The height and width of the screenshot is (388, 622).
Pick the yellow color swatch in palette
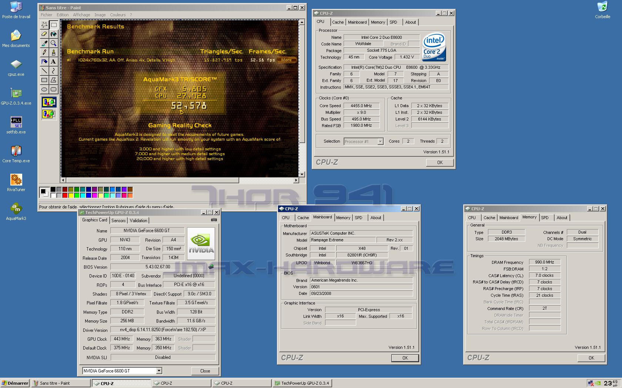click(71, 195)
